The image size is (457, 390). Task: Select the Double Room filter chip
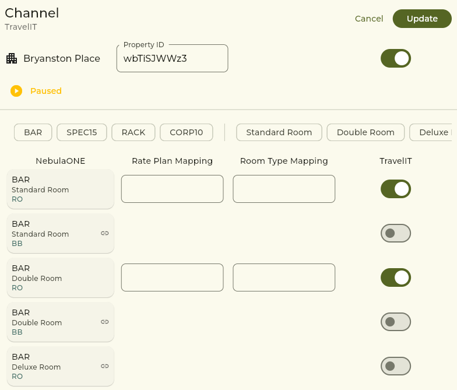click(x=365, y=132)
